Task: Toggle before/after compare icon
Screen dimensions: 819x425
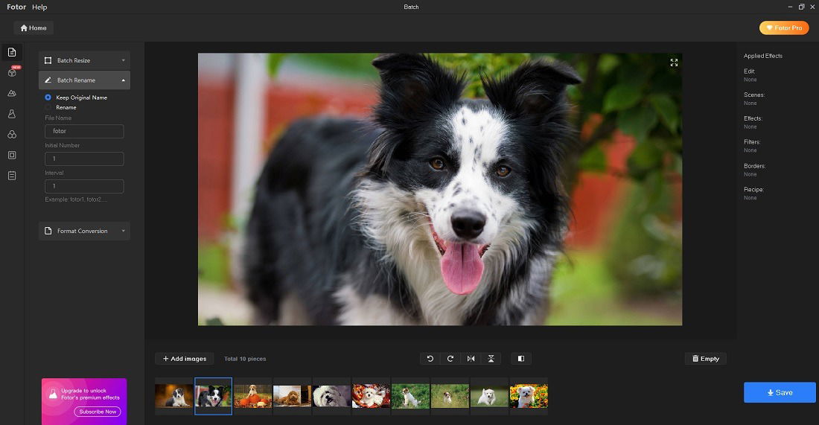Action: (520, 359)
